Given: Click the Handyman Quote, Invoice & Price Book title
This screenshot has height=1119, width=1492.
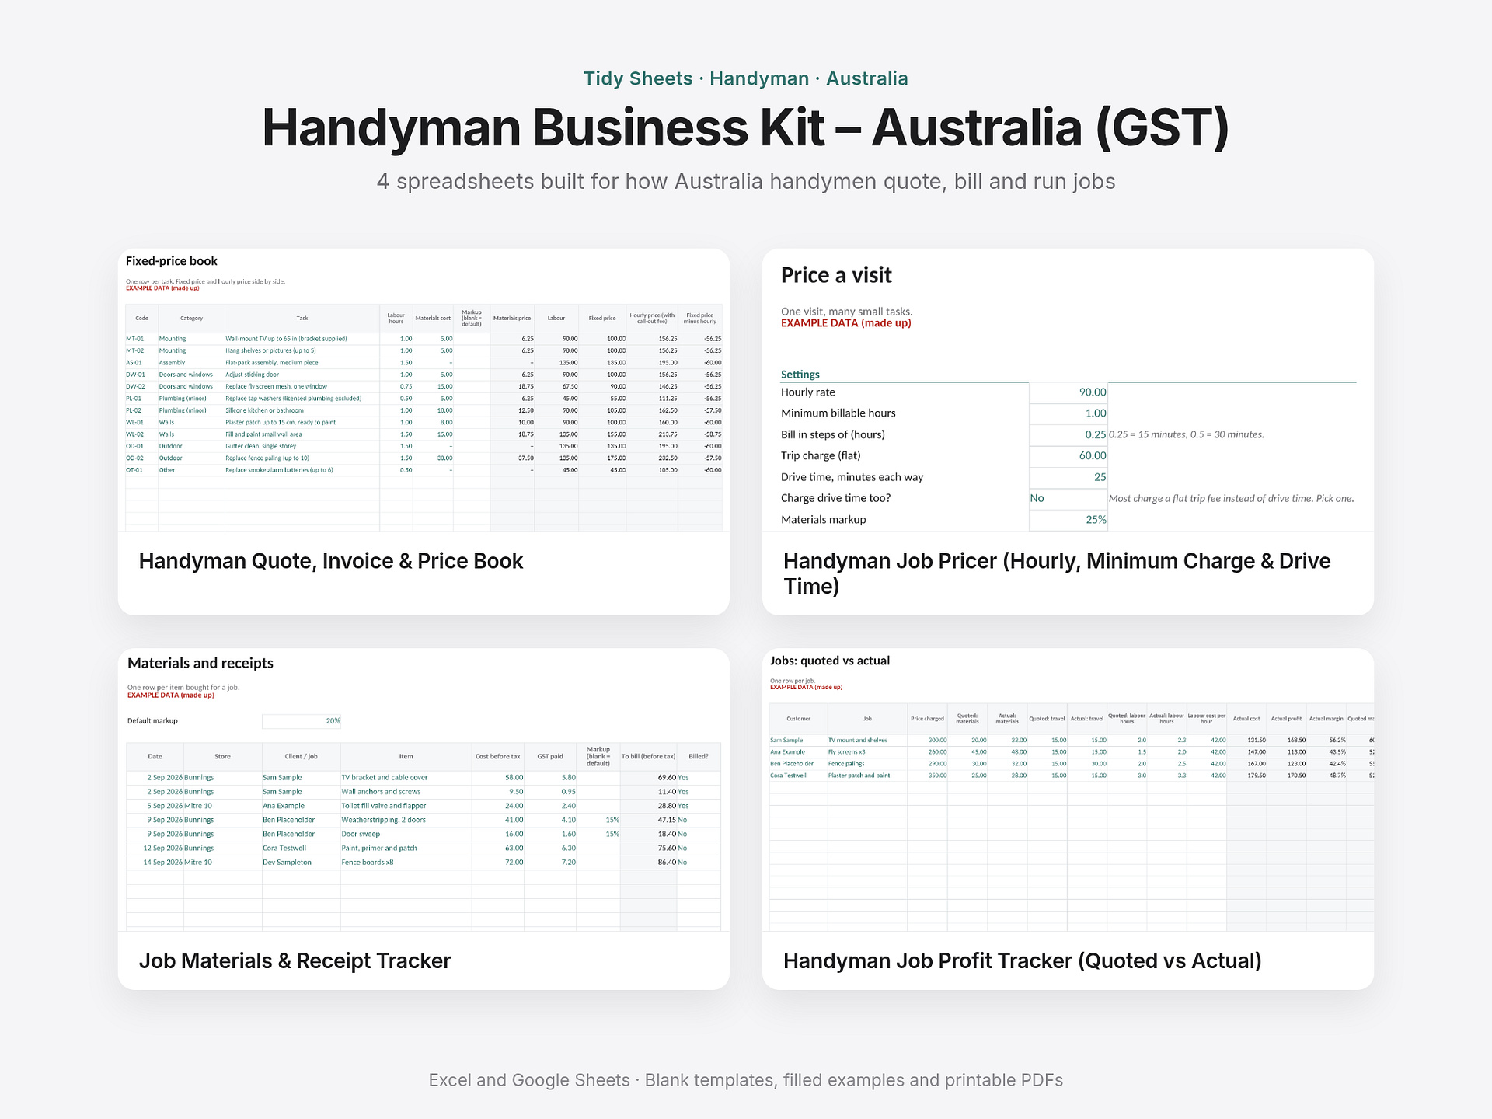Looking at the screenshot, I should (331, 561).
